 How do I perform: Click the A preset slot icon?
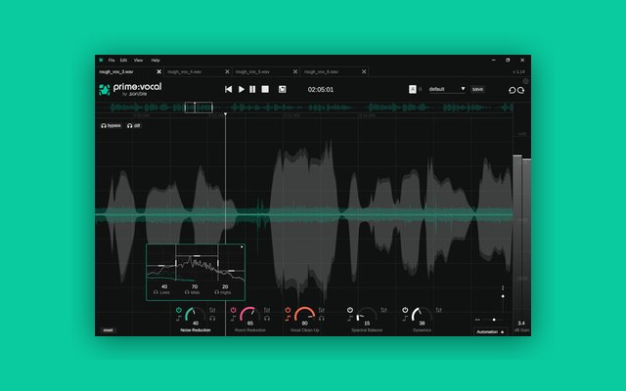point(413,89)
